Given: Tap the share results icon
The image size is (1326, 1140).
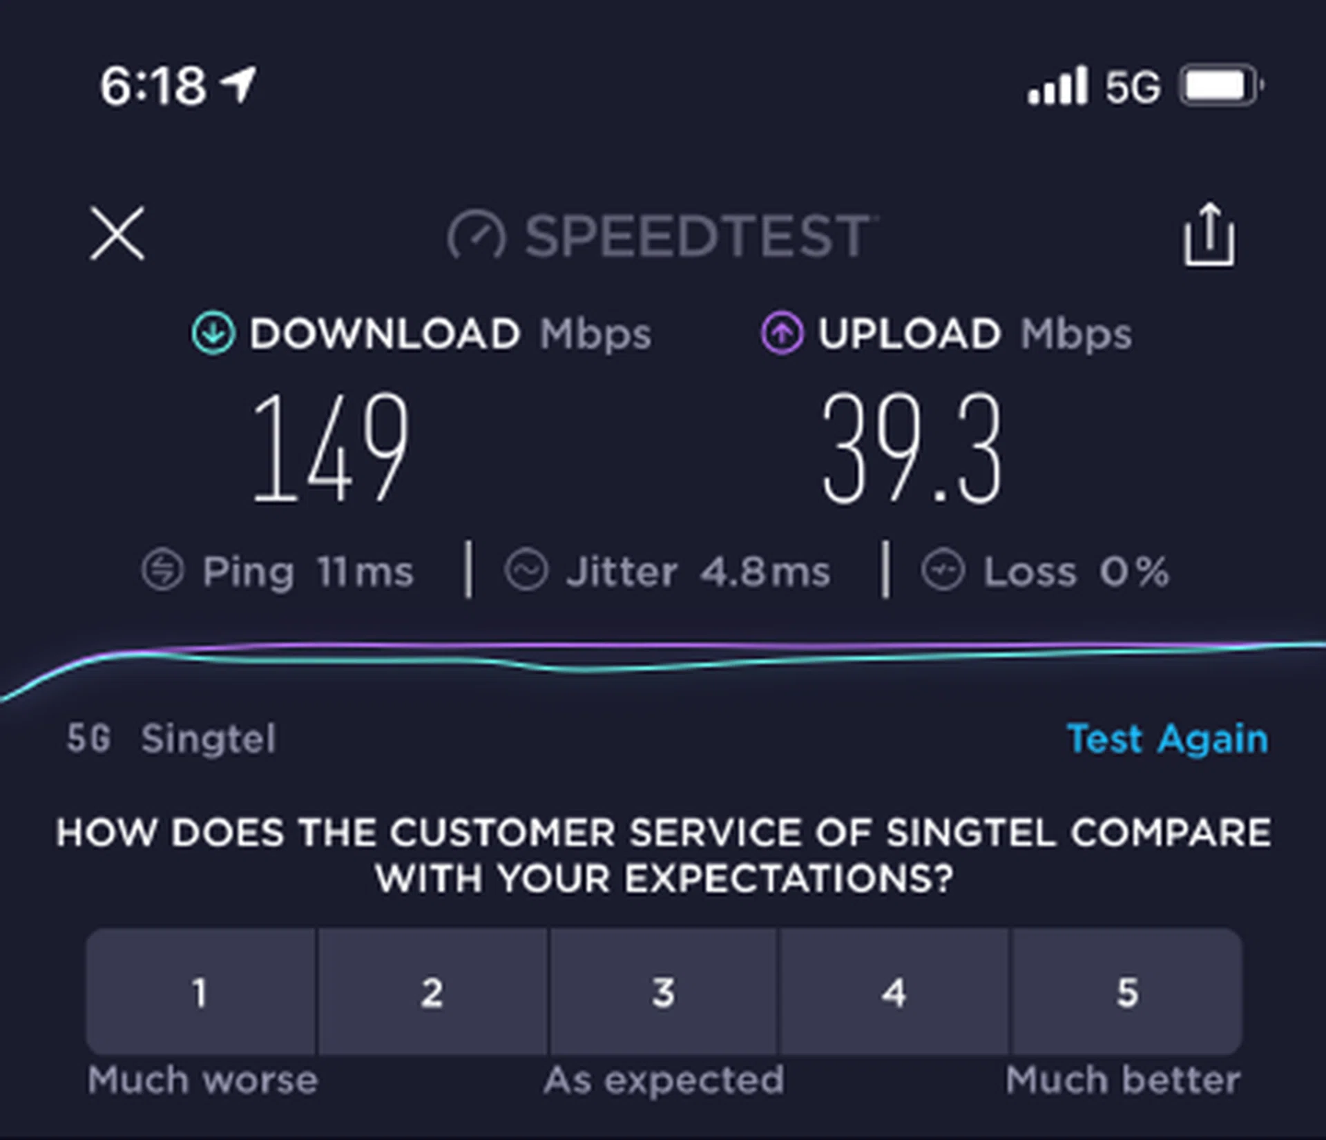Looking at the screenshot, I should pos(1209,234).
